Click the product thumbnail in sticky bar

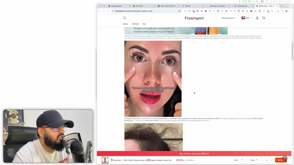point(105,160)
